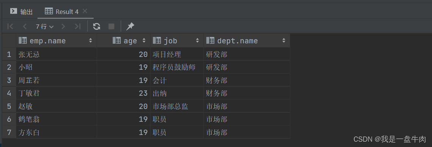Viewport: 432px width, 147px height.
Task: Select the emp.name column header label
Action: pyautogui.click(x=48, y=41)
